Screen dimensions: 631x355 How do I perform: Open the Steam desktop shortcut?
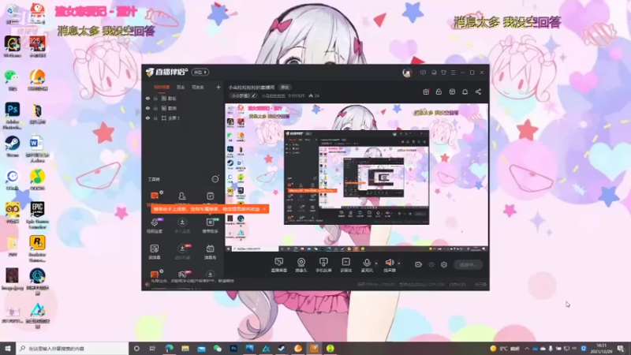[13, 147]
